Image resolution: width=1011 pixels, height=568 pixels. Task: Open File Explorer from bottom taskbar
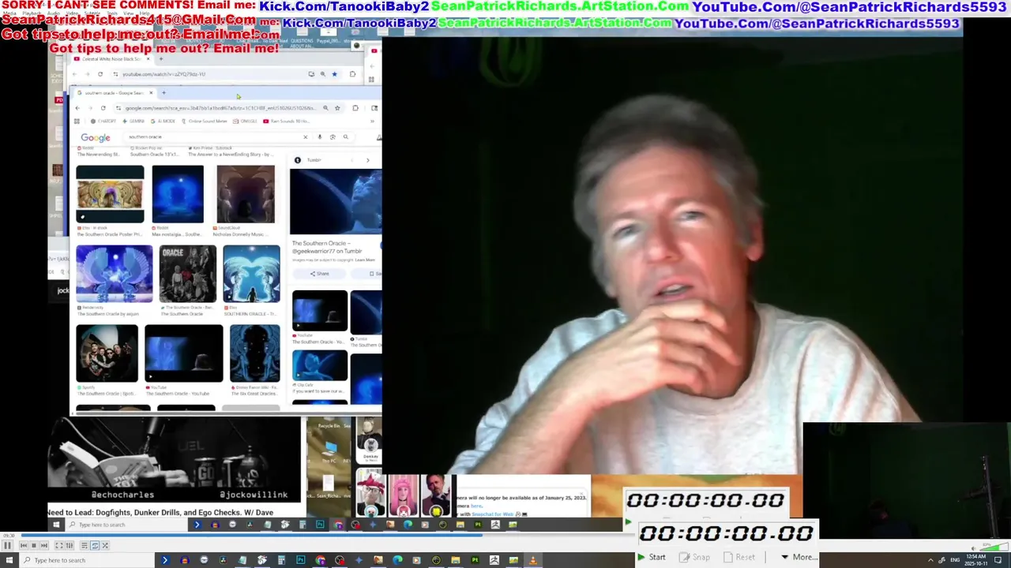pyautogui.click(x=456, y=560)
